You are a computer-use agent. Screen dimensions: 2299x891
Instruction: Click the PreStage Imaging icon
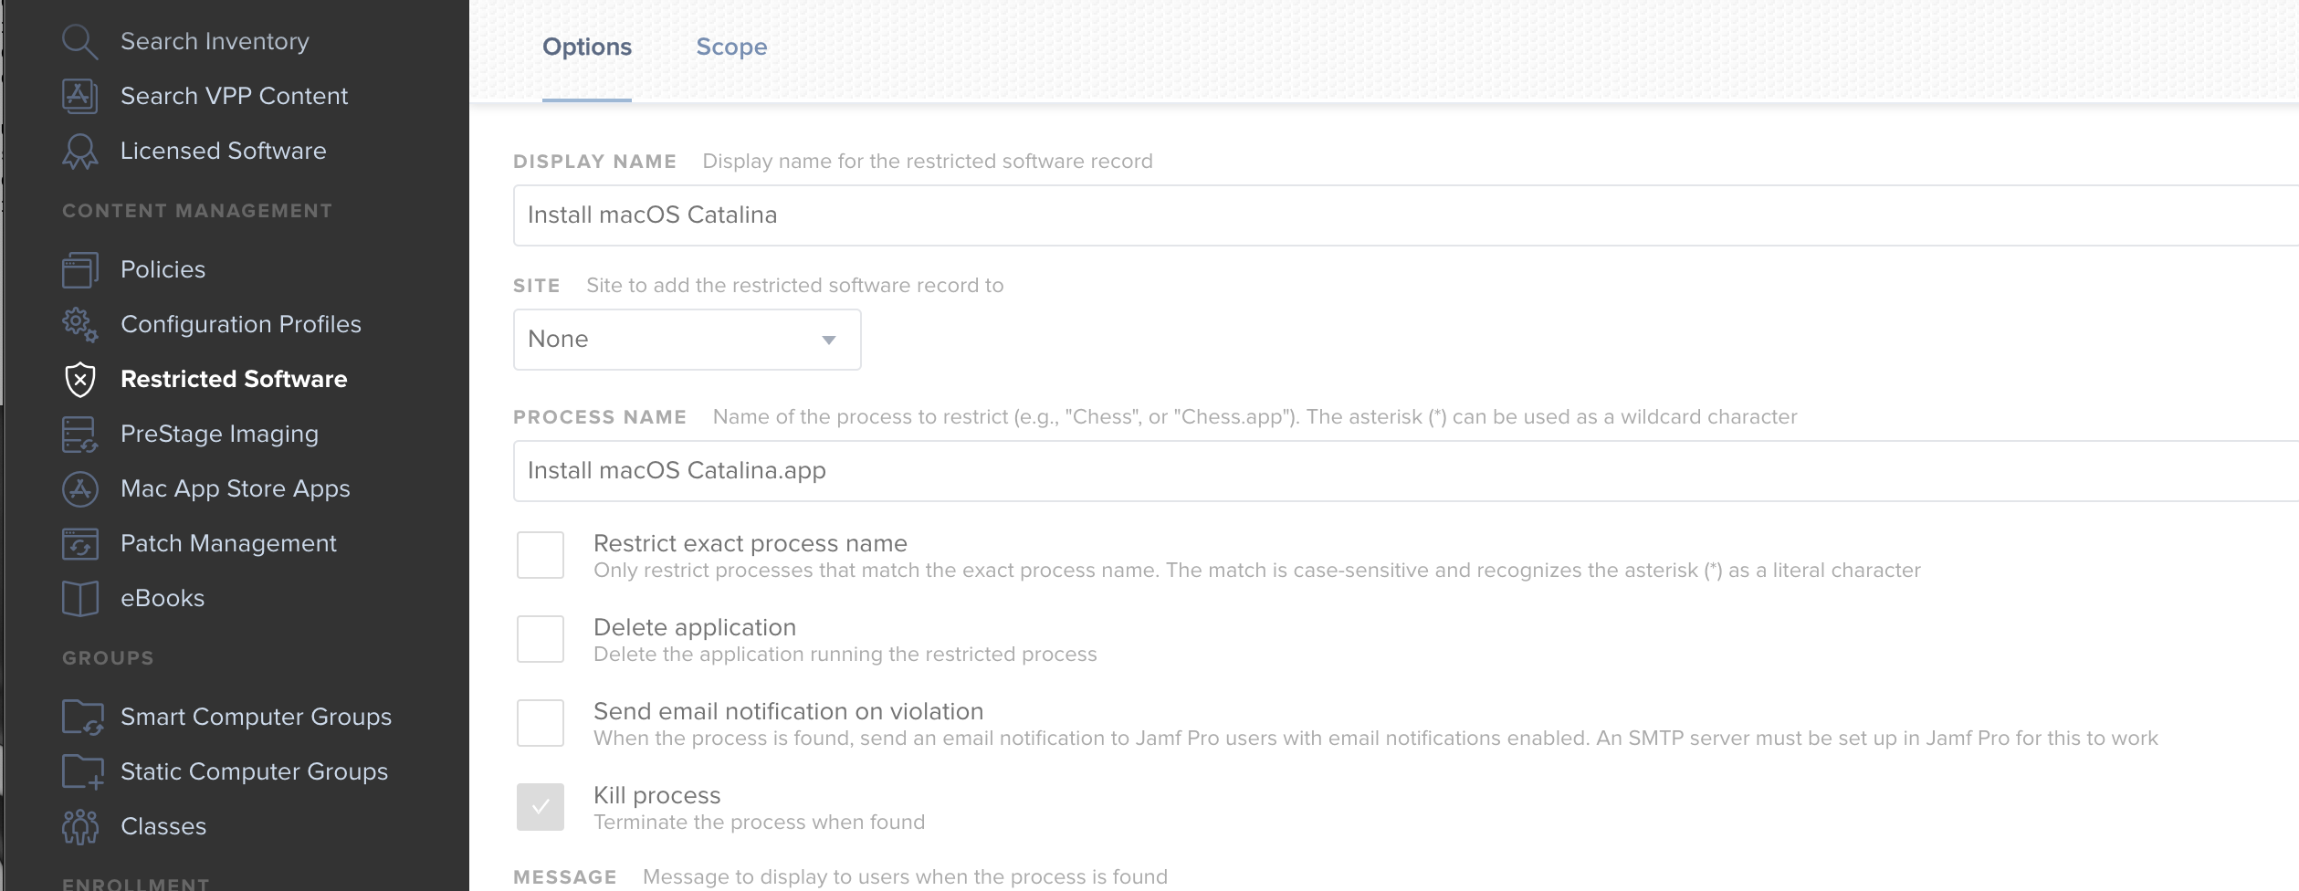coord(80,435)
